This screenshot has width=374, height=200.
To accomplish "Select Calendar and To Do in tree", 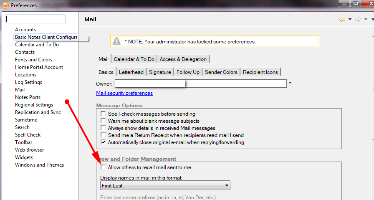I will tap(37, 45).
